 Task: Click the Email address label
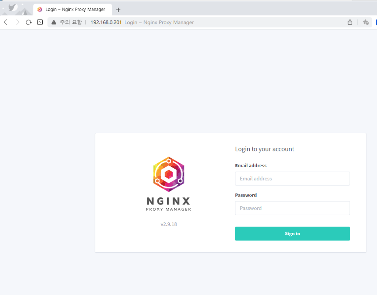[x=251, y=165]
